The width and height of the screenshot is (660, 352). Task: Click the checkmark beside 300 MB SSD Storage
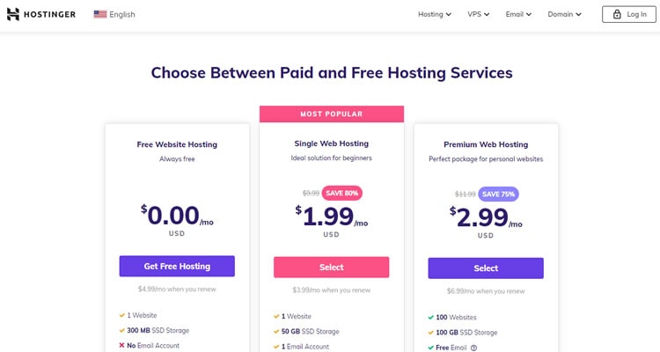(x=122, y=331)
